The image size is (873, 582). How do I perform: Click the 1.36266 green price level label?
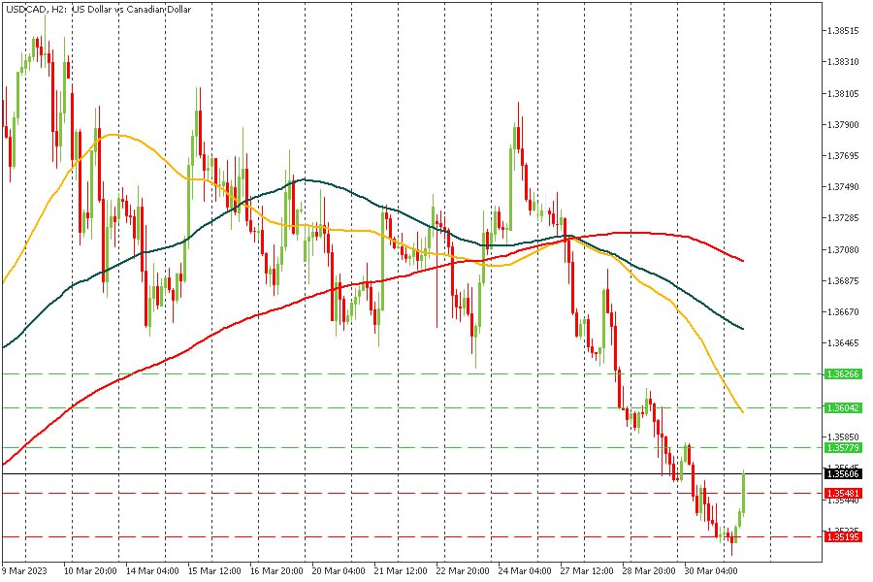tap(843, 374)
